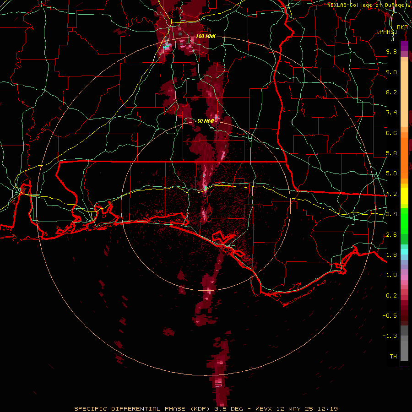Pick the bright green band on the color bar

(404, 221)
